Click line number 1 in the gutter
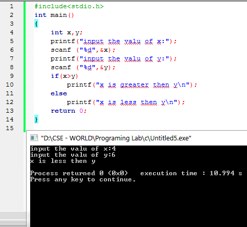The image size is (247, 227). pyautogui.click(x=12, y=6)
